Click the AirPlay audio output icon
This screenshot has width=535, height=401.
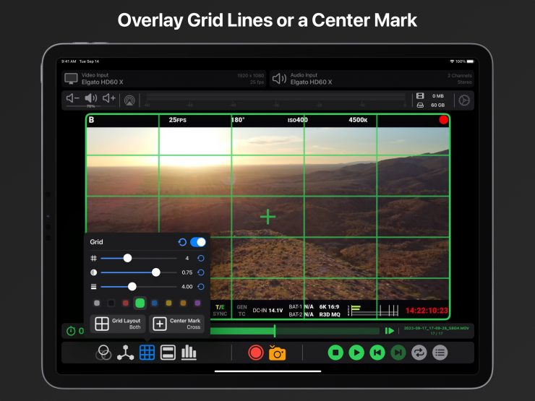tap(129, 100)
